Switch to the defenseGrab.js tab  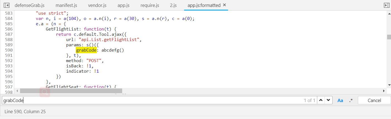point(29,5)
